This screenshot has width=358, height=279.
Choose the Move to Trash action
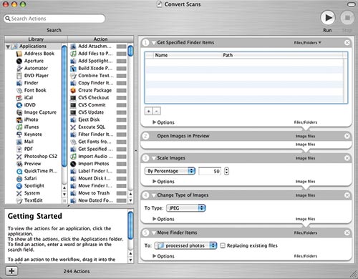click(94, 193)
